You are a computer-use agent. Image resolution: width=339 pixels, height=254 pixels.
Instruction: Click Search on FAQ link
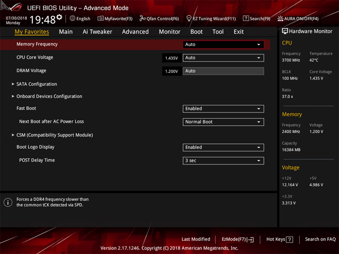point(321,239)
